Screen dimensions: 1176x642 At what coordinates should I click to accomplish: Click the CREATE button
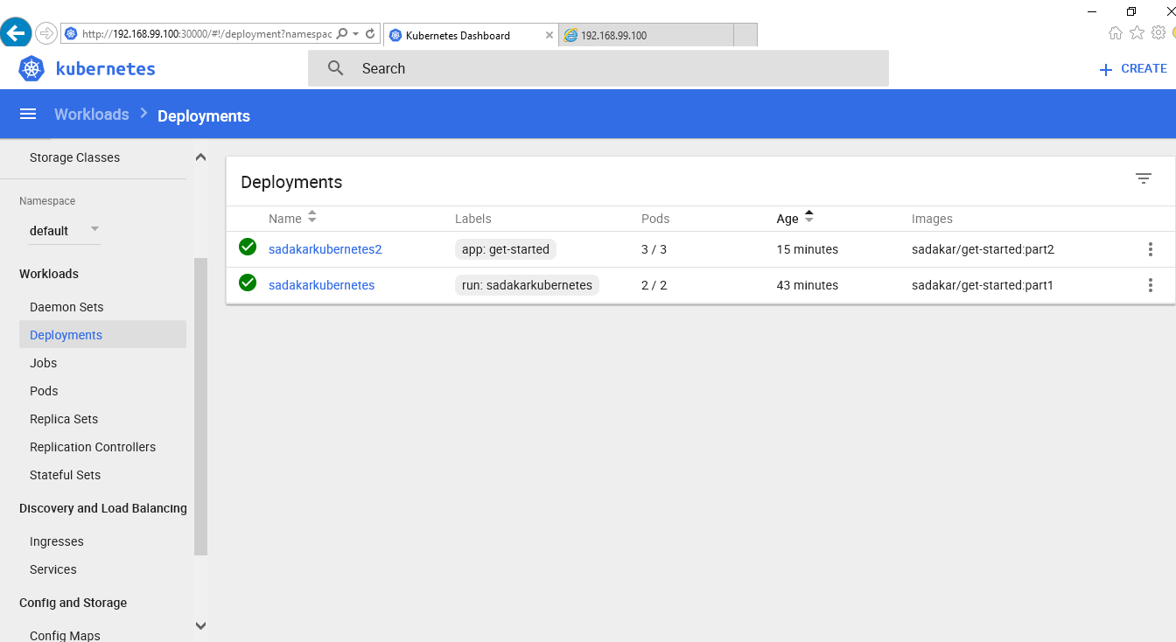[1132, 68]
